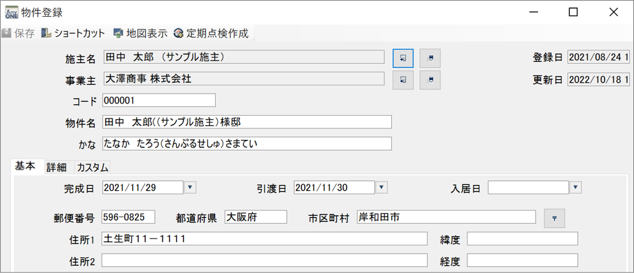Click the コード field showing 000001
This screenshot has width=634, height=273.
point(159,100)
